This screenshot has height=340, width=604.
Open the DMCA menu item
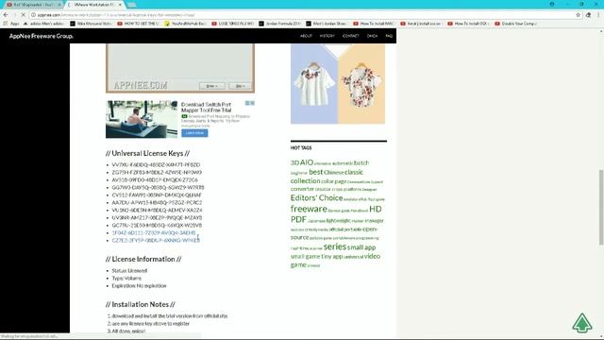coord(372,36)
